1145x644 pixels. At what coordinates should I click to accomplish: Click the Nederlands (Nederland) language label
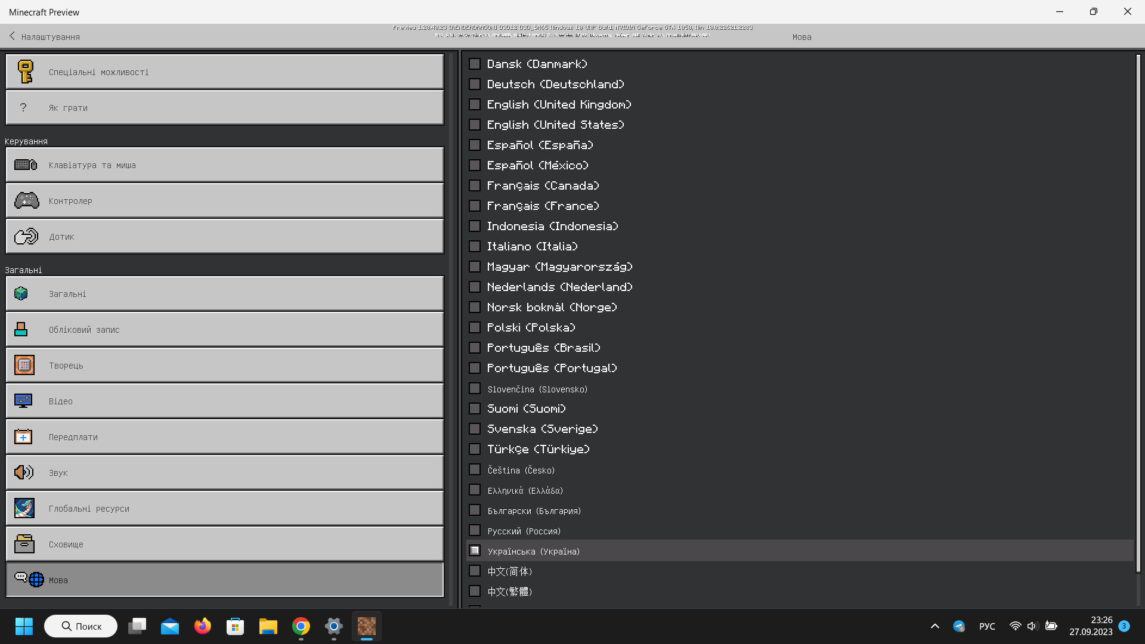[560, 287]
